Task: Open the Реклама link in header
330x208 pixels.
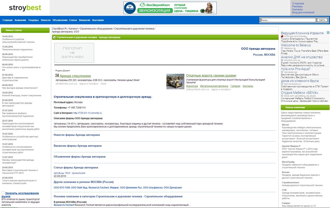Action: pos(297,7)
